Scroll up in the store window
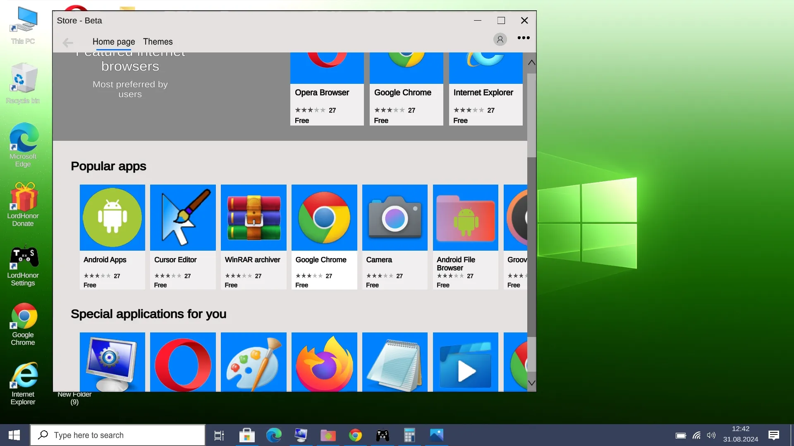 [x=532, y=62]
